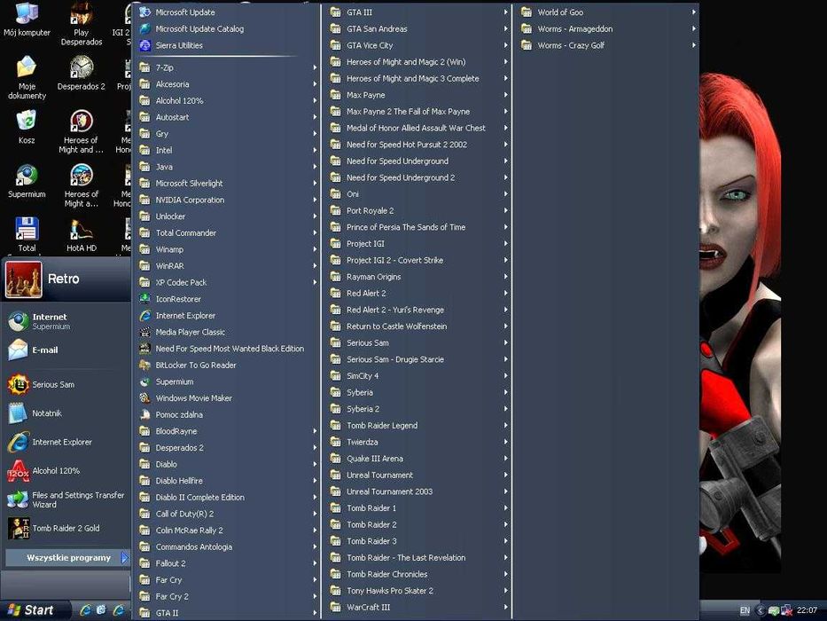Open Return to Castle Wolfenstein folder
The height and width of the screenshot is (621, 827).
[x=418, y=326]
